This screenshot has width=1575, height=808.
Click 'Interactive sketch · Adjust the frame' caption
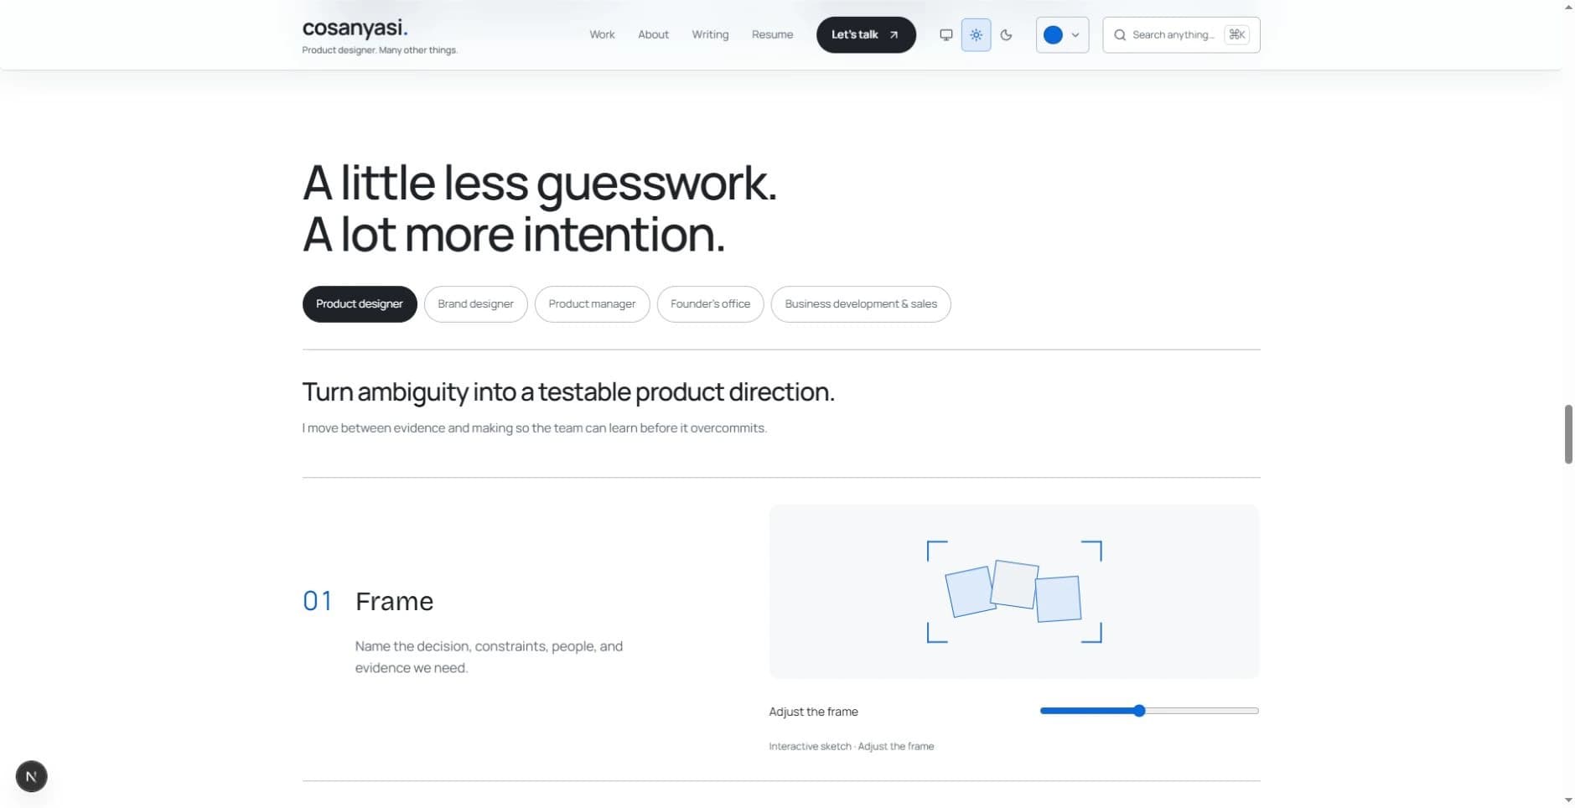(x=851, y=746)
